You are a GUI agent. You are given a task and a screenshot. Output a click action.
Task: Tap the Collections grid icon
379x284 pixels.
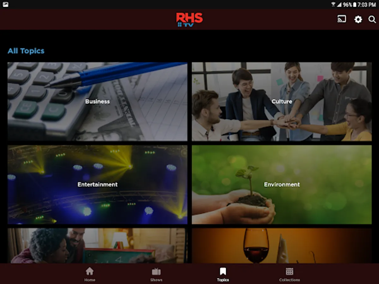(x=290, y=271)
